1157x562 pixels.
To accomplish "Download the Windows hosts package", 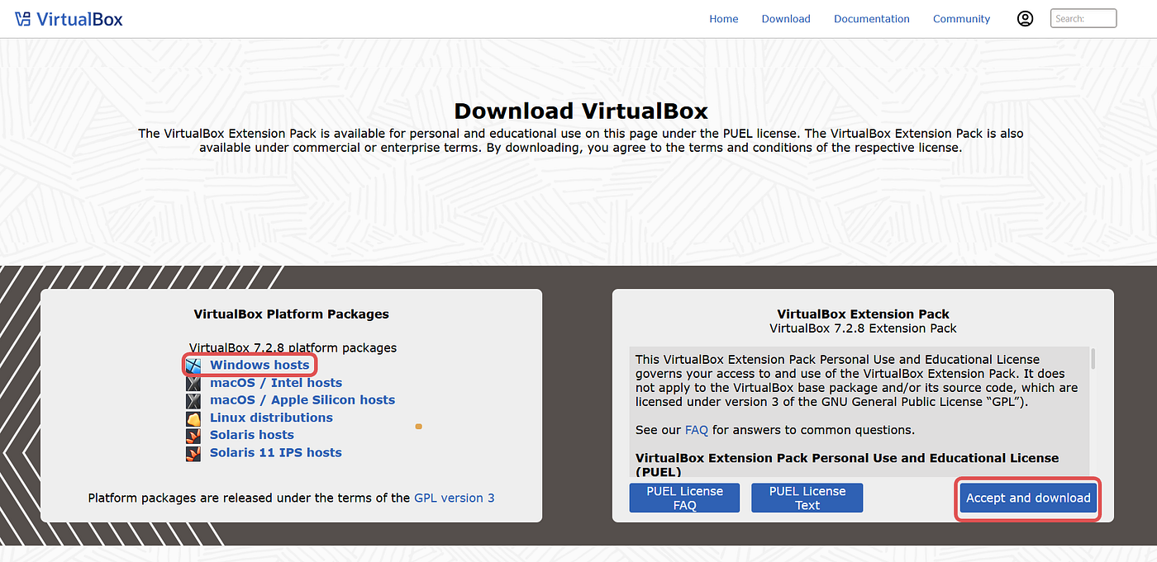I will pyautogui.click(x=259, y=365).
